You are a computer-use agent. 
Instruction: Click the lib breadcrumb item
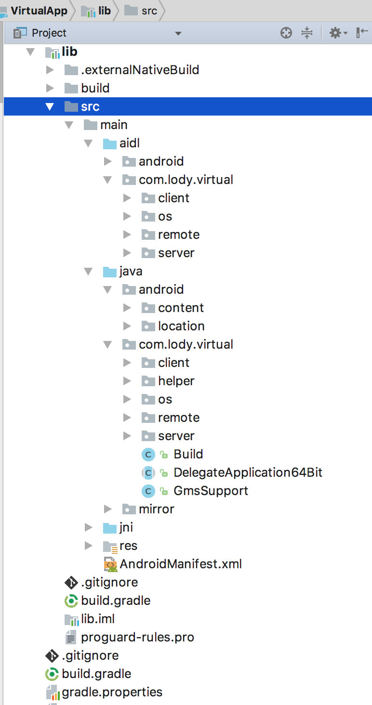coord(104,11)
